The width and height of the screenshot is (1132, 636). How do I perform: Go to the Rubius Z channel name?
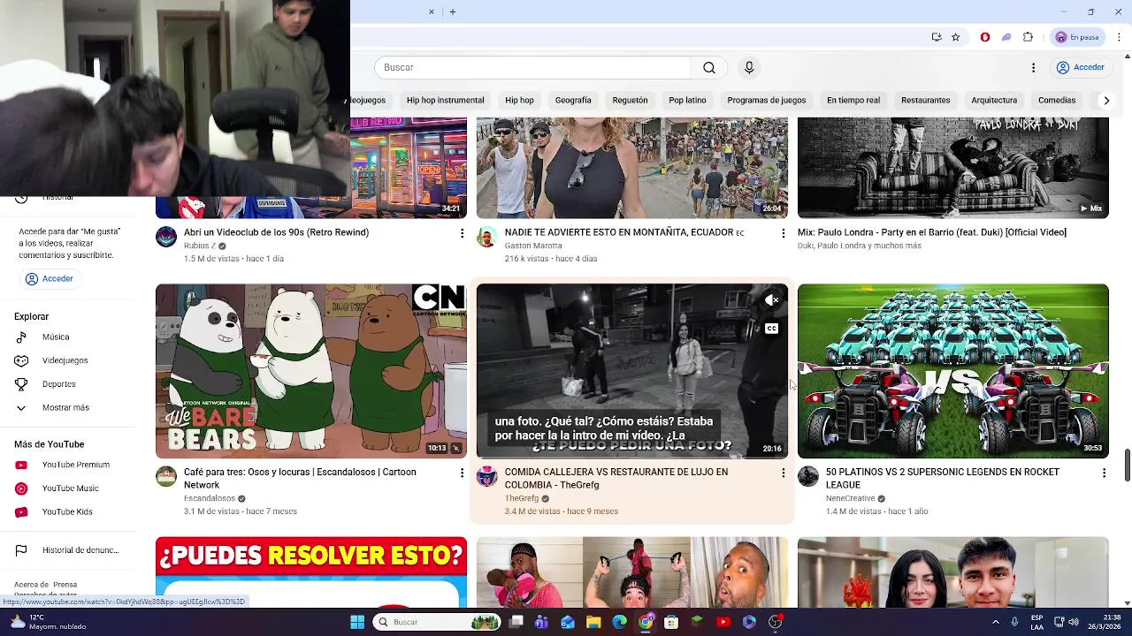[200, 246]
